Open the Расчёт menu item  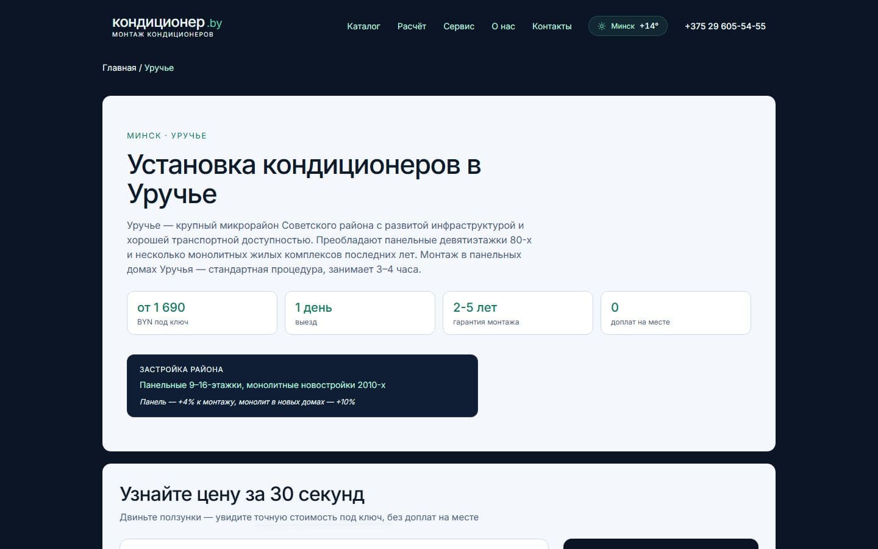click(x=412, y=26)
